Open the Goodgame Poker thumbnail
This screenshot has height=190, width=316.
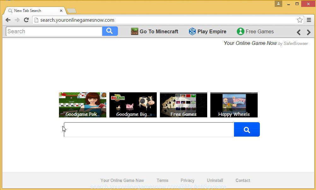pos(83,105)
